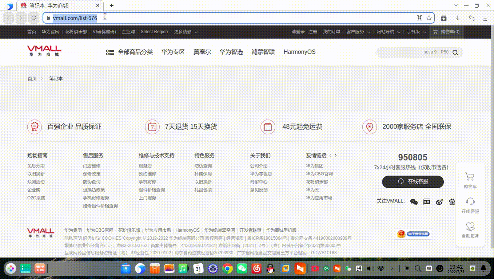Select the 笔记本_华为商城 browser tab
The width and height of the screenshot is (494, 279).
point(60,5)
